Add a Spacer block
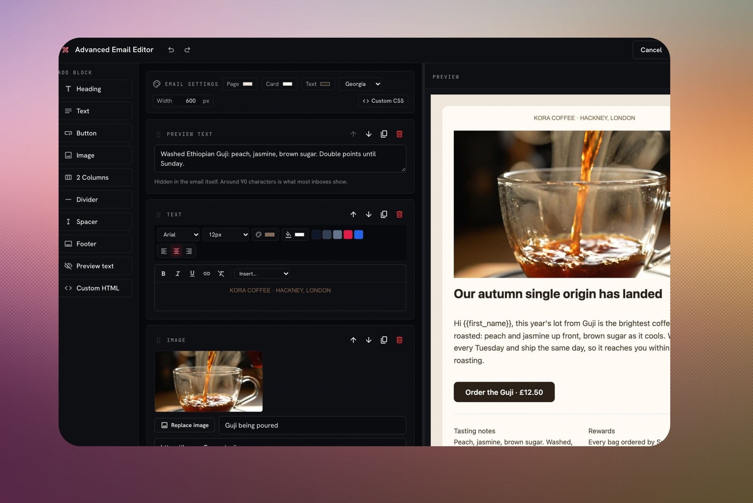753x503 pixels. point(95,222)
